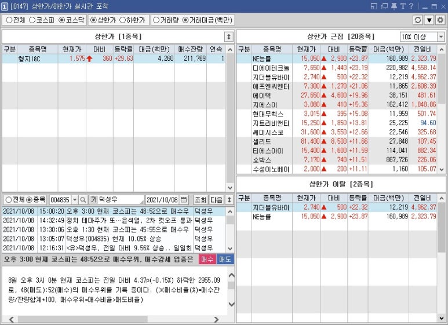Viewport: 448px width, 325px height.
Task: Click the T font icon in title bar
Action: pos(403,6)
